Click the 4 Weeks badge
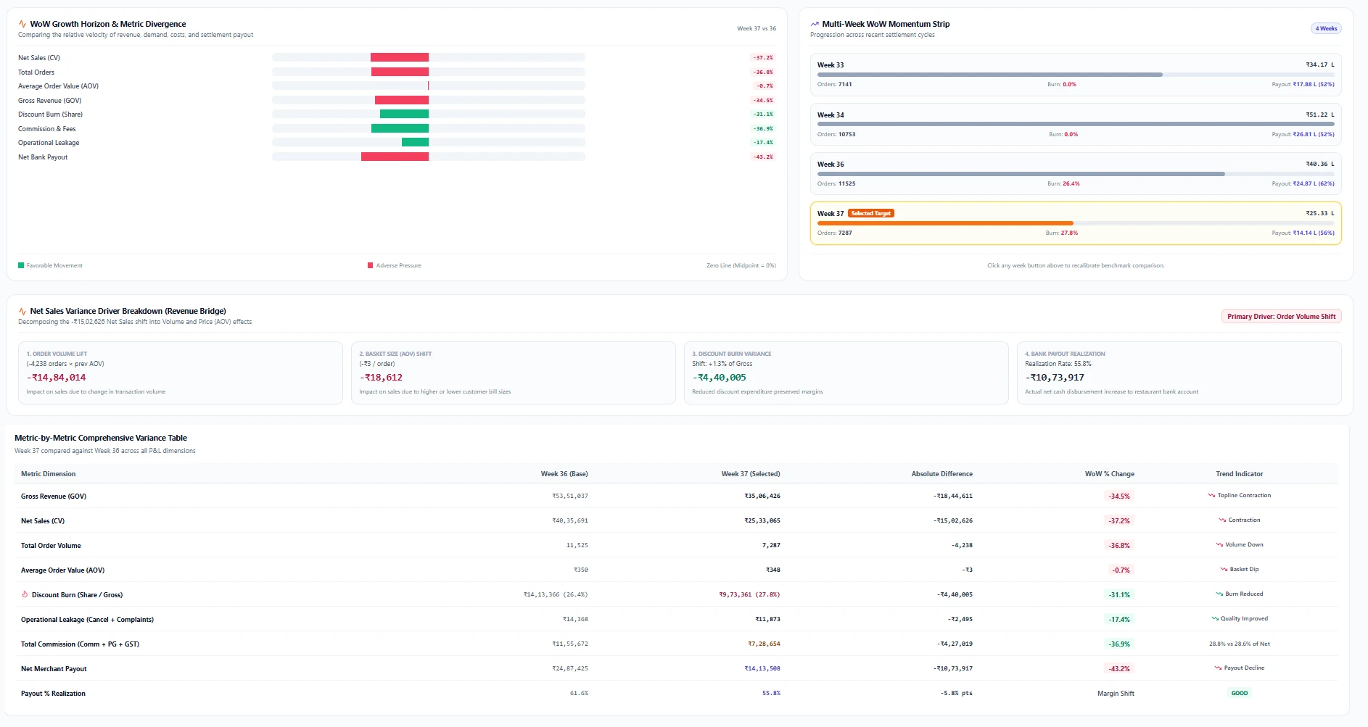This screenshot has width=1368, height=727. pyautogui.click(x=1326, y=28)
